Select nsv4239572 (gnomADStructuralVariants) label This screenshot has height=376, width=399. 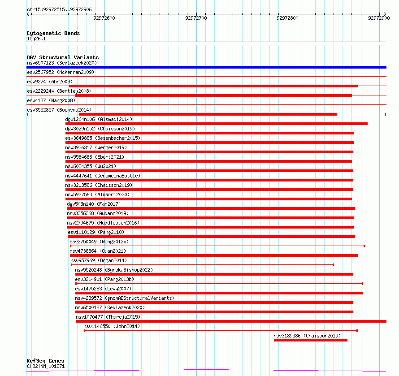click(x=125, y=298)
